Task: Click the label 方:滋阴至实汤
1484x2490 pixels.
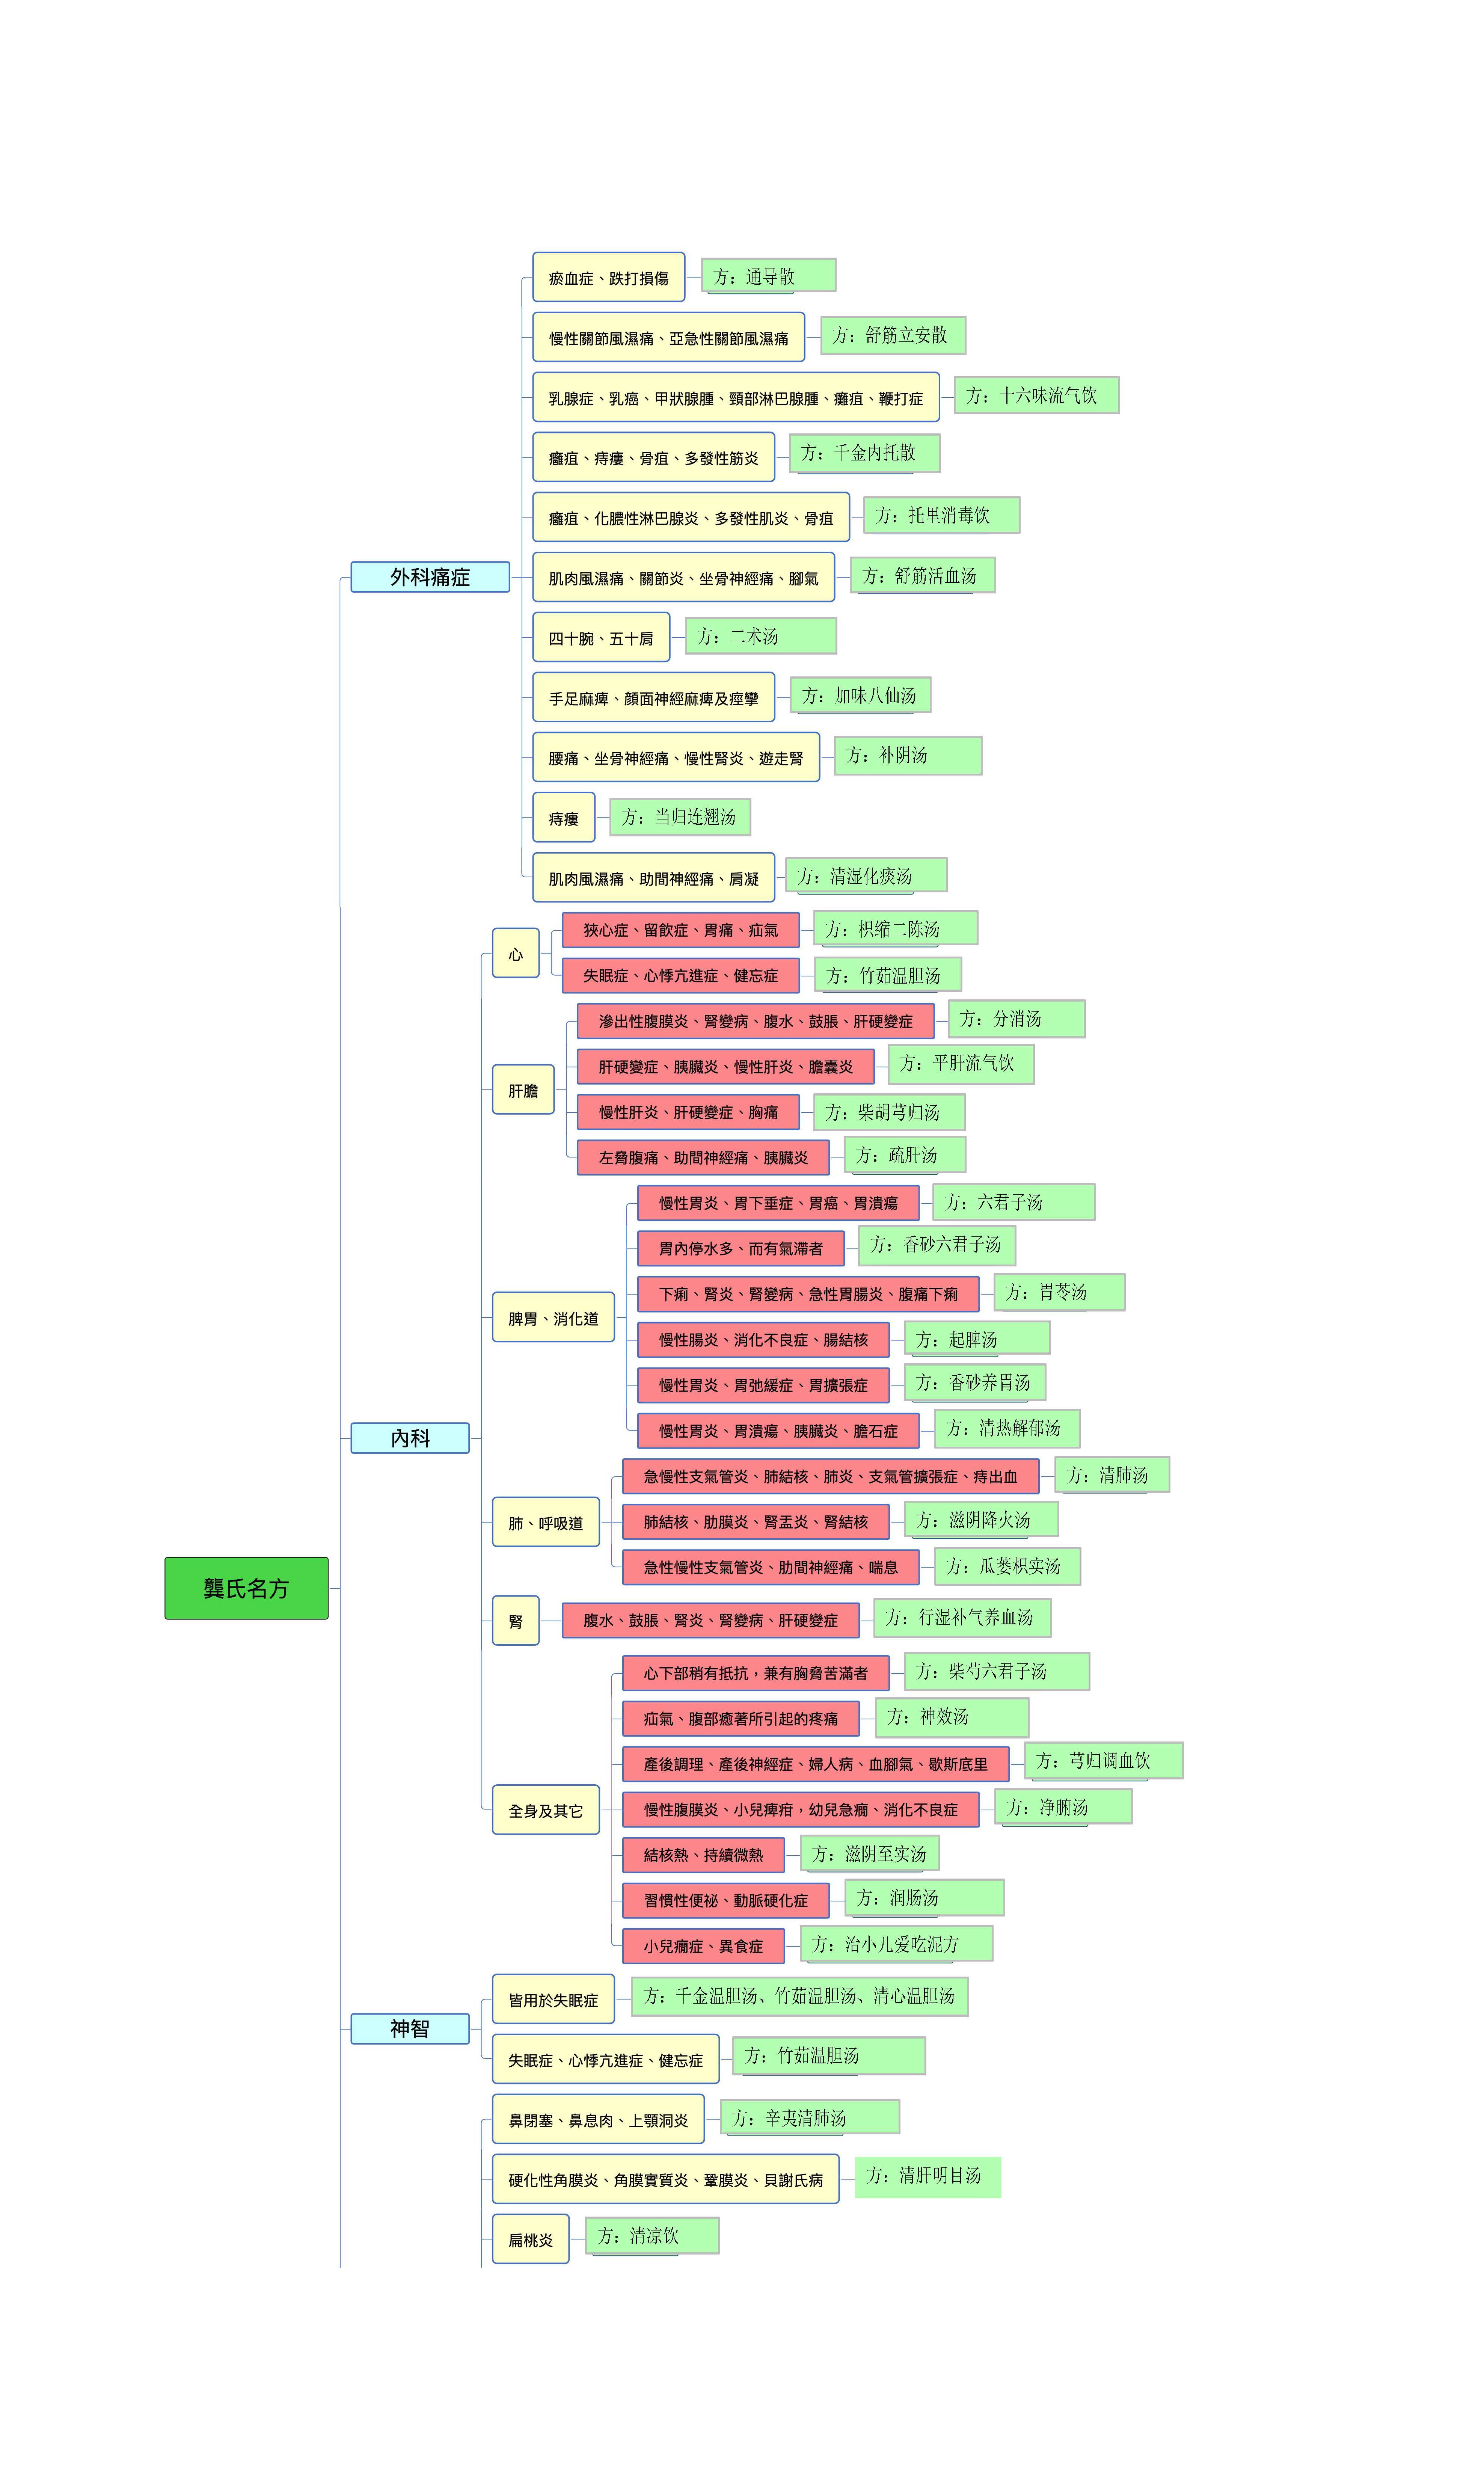Action: click(870, 1853)
